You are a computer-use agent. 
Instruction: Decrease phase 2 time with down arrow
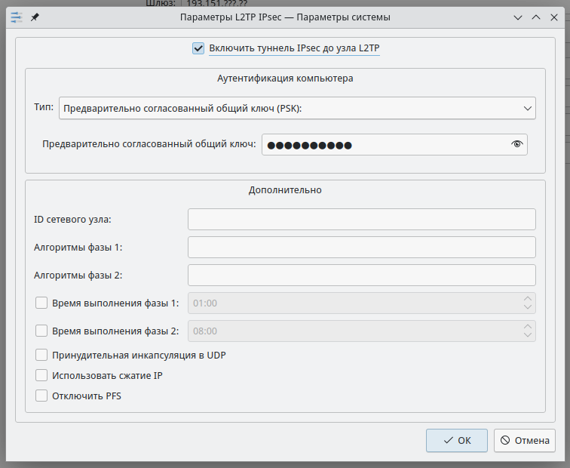527,336
